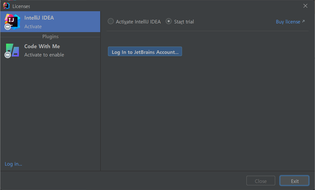Select the Activate IntelliJ IDEA radio button

click(x=111, y=21)
